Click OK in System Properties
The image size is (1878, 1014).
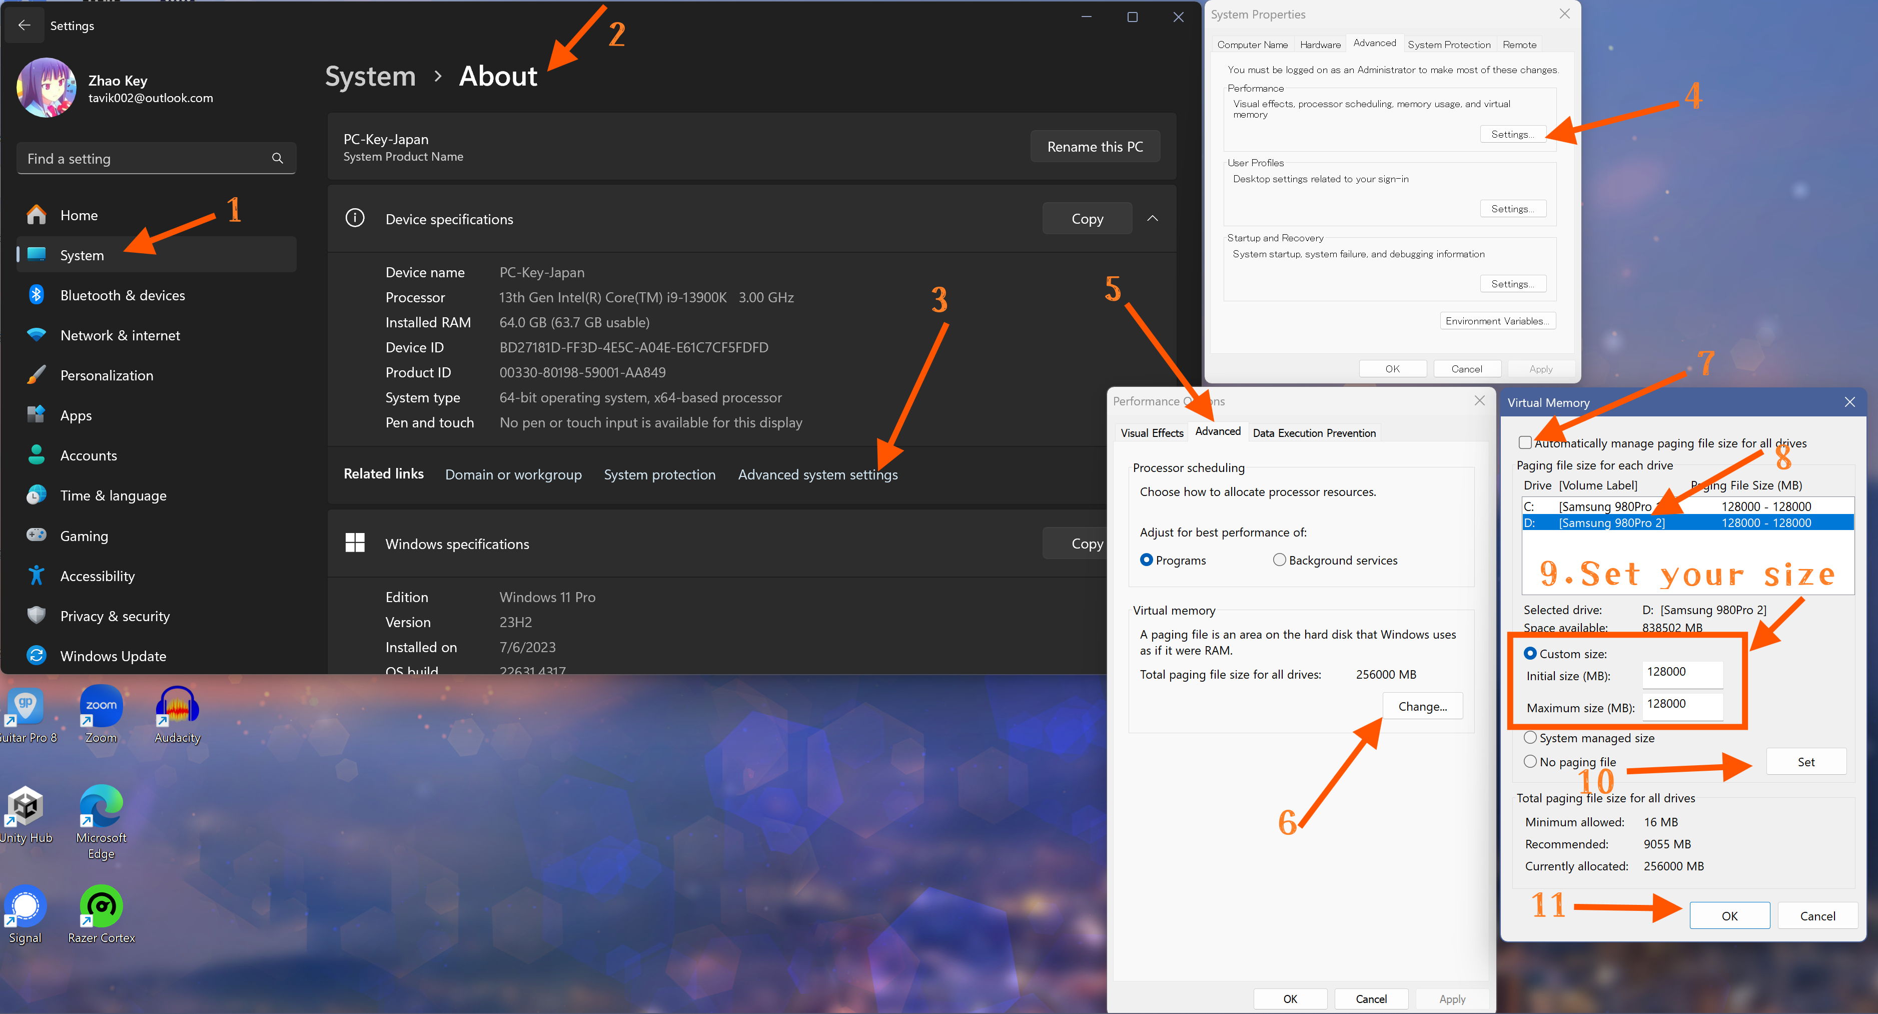click(1392, 368)
